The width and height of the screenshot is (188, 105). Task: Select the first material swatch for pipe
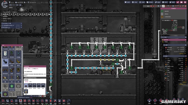point(26,85)
